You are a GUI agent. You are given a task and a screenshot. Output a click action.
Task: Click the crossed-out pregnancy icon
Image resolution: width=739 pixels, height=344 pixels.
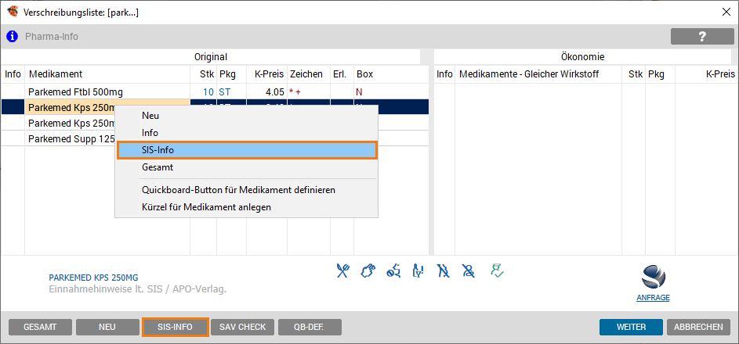(443, 271)
